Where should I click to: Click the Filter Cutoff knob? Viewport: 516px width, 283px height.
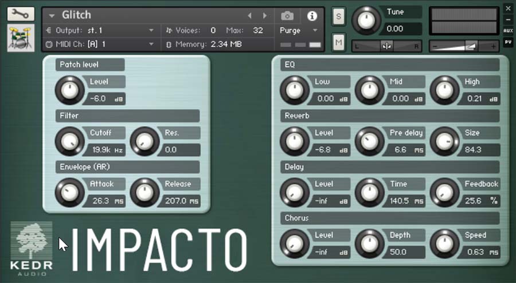click(70, 142)
